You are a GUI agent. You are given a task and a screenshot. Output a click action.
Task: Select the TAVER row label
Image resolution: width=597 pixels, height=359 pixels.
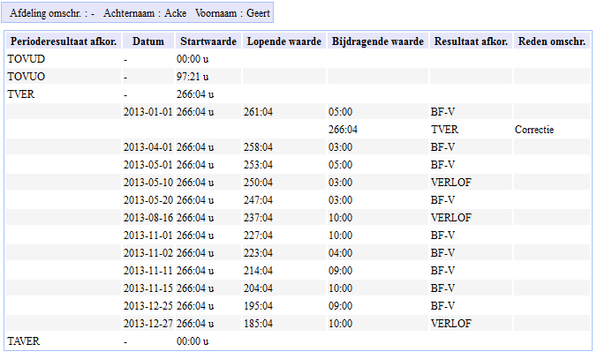coord(24,340)
